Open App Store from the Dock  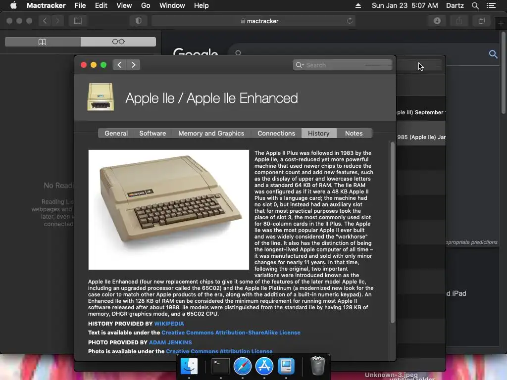[264, 366]
